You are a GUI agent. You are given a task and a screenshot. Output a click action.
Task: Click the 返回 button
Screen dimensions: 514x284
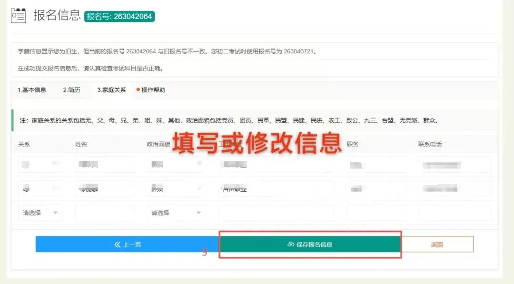437,244
